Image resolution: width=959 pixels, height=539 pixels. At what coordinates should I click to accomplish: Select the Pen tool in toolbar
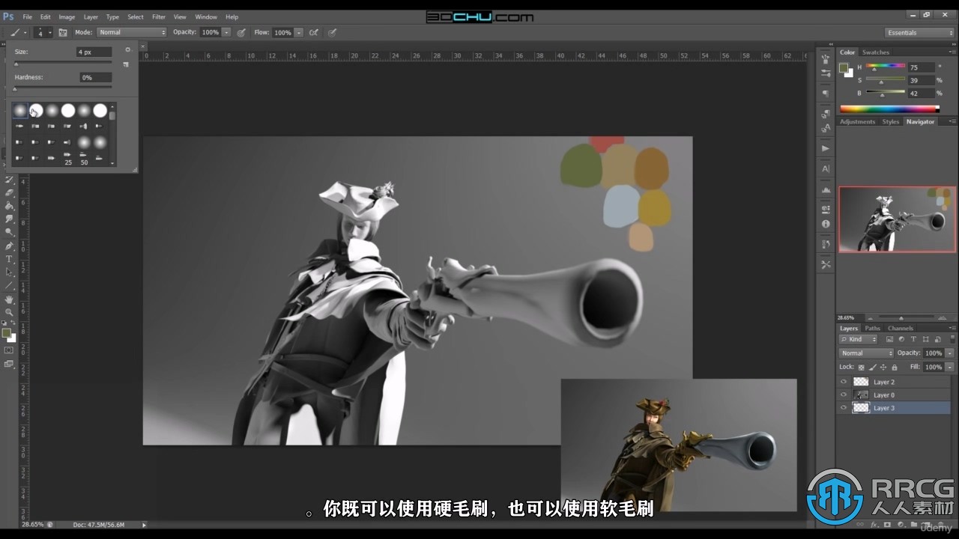pyautogui.click(x=9, y=246)
